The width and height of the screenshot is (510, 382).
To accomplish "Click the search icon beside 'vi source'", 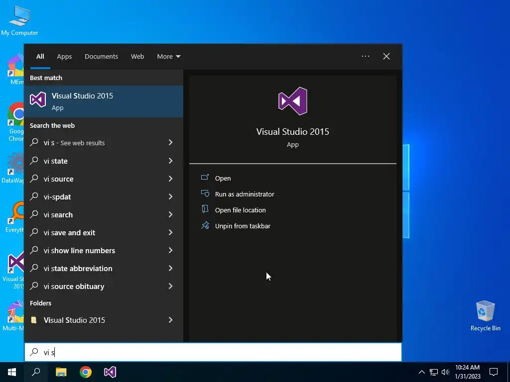I will [x=34, y=179].
